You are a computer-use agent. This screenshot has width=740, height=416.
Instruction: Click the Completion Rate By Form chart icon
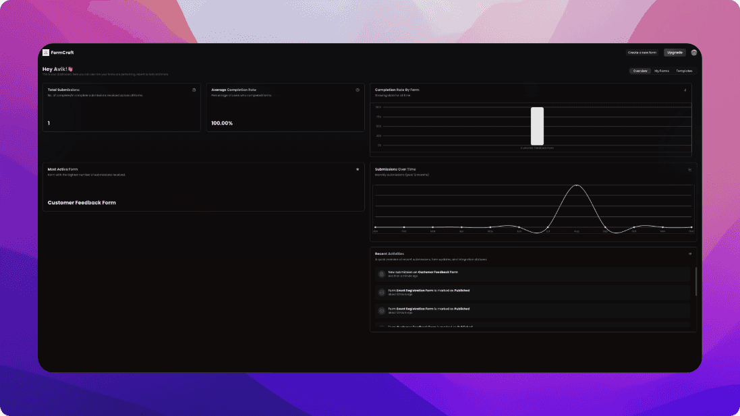pos(685,90)
